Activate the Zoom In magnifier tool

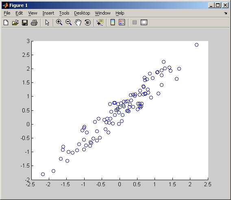(x=59, y=22)
